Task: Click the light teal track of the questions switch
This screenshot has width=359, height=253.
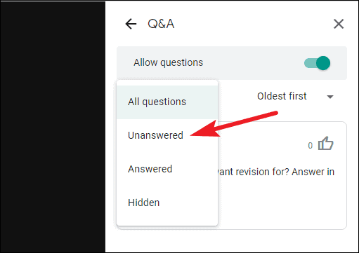Action: (310, 63)
